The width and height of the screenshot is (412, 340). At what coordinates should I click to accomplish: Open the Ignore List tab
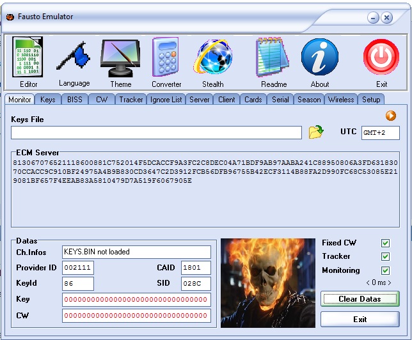tap(166, 100)
